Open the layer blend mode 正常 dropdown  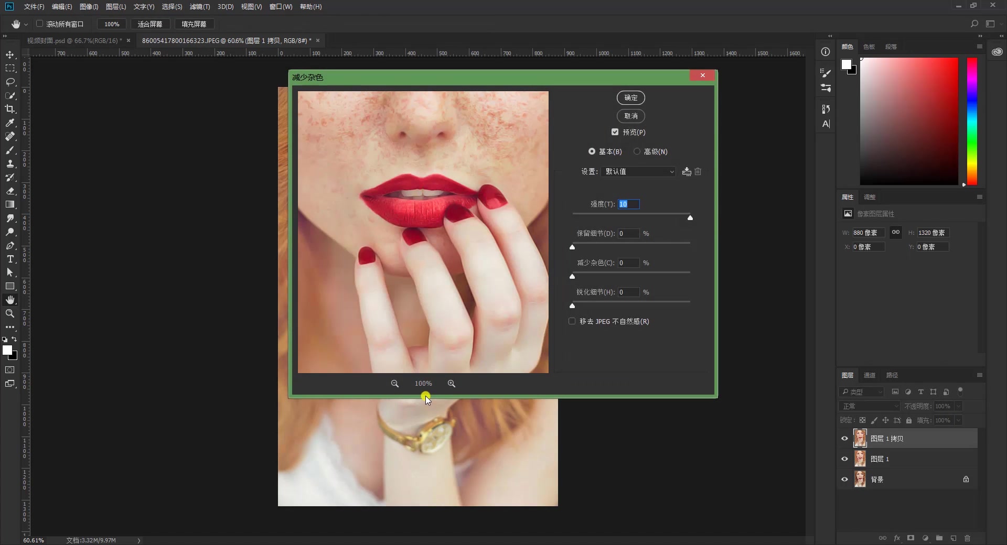pyautogui.click(x=870, y=406)
